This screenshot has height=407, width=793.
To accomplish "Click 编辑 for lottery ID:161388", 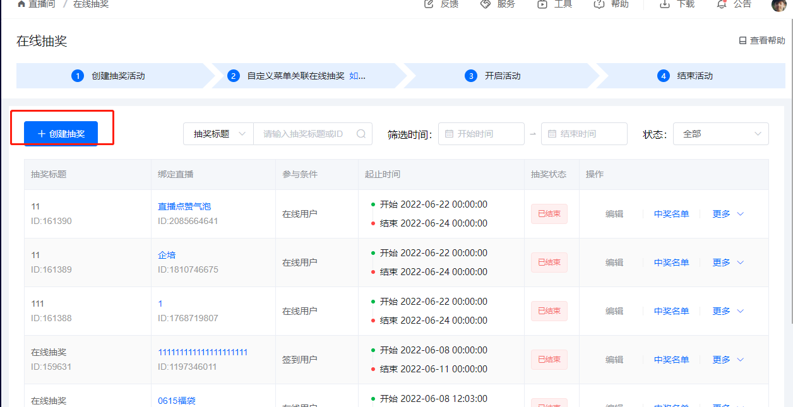I will pyautogui.click(x=614, y=311).
